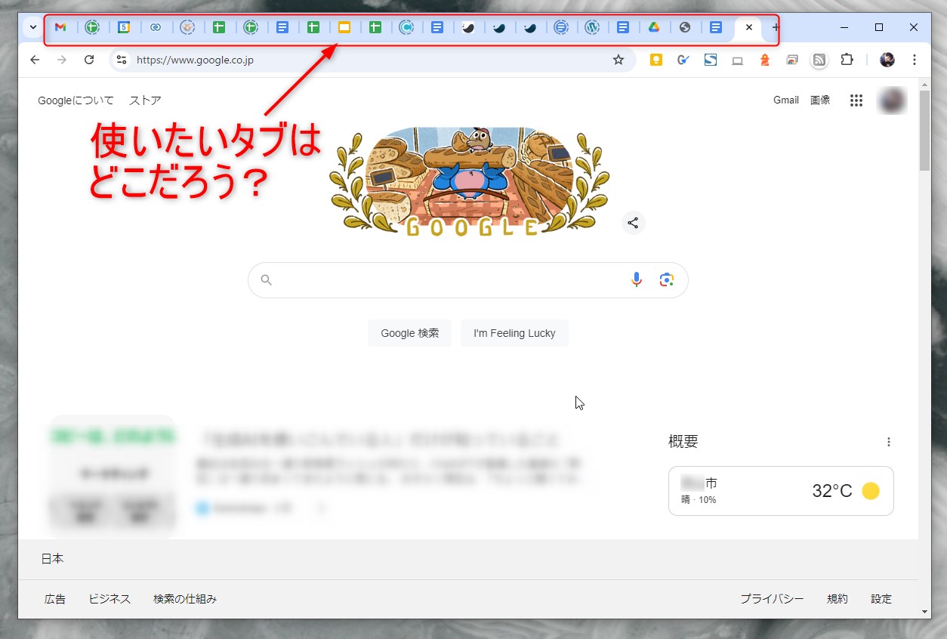Bookmark this page with the star
This screenshot has height=639, width=947.
pos(618,60)
